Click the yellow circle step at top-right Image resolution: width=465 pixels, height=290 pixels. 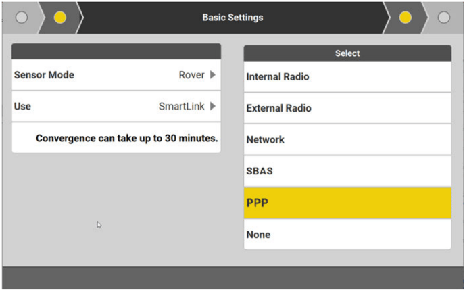pos(406,18)
